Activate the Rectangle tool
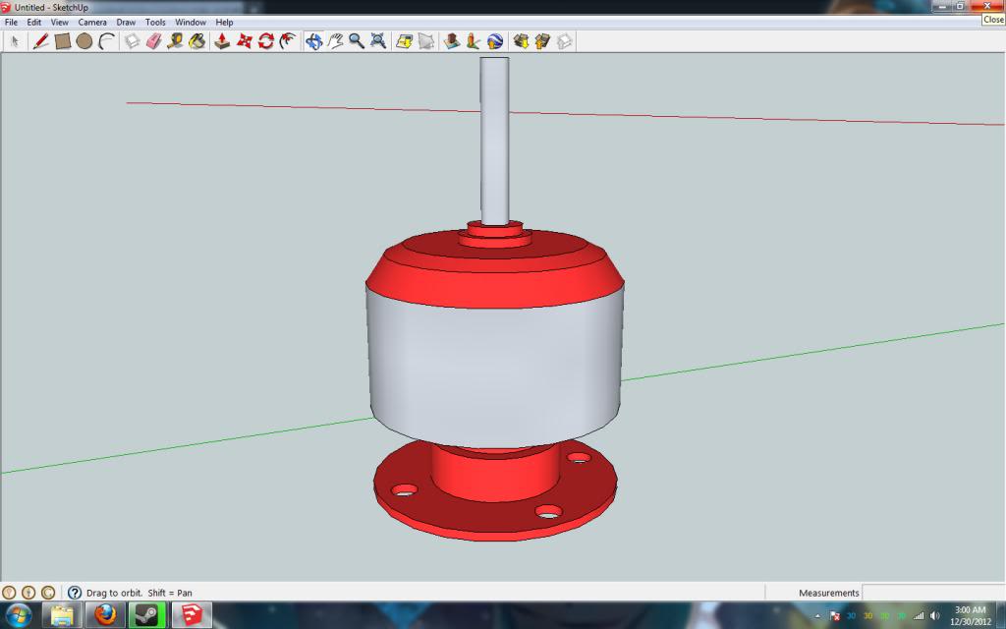The width and height of the screenshot is (1006, 629). (63, 40)
